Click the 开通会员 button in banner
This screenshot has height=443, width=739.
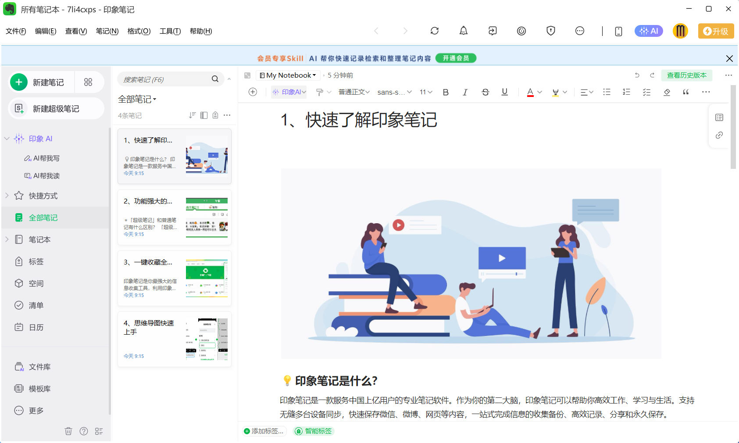(456, 58)
